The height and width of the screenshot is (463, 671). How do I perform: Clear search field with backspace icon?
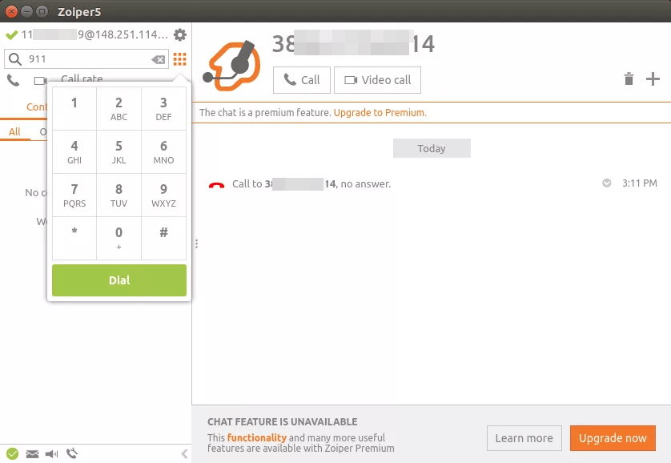tap(159, 59)
